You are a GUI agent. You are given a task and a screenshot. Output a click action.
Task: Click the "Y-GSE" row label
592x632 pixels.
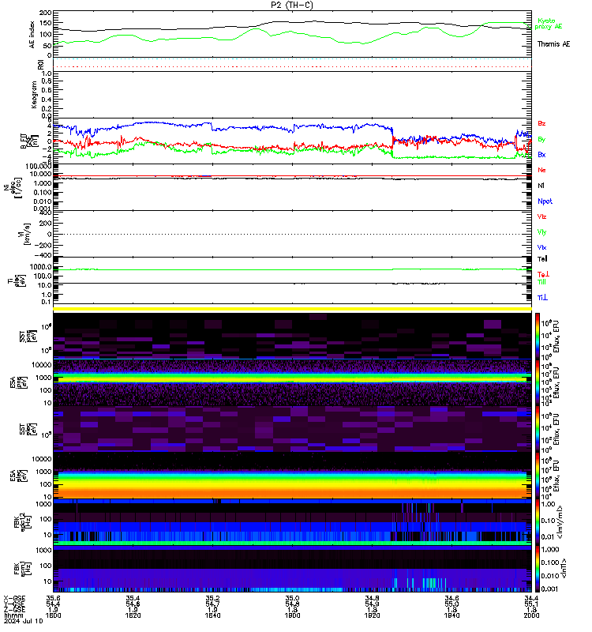14,604
